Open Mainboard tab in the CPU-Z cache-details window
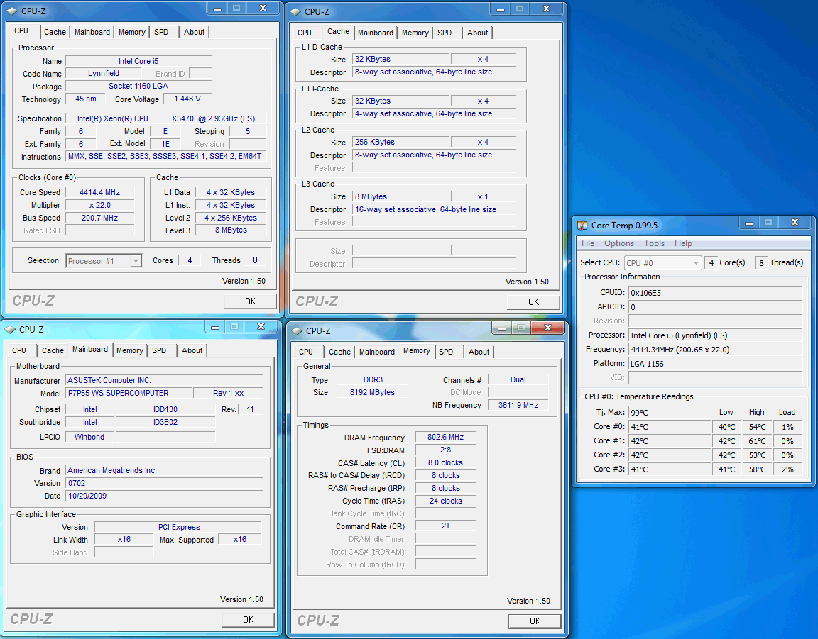Image resolution: width=818 pixels, height=639 pixels. tap(376, 33)
